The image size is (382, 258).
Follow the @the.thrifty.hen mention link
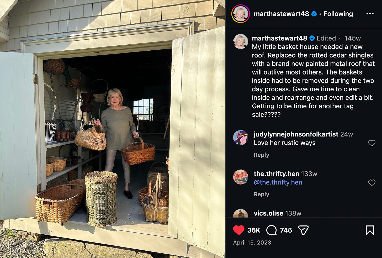278,182
